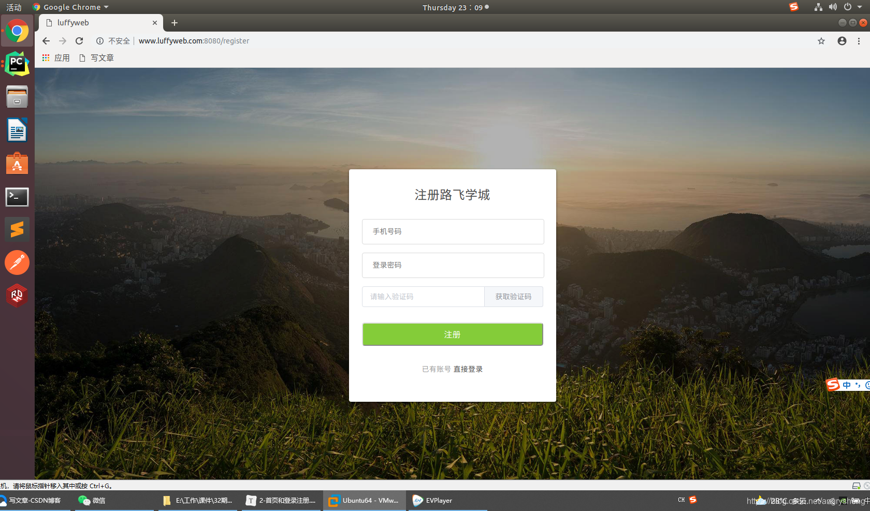870x511 pixels.
Task: Open the file manager dock icon
Action: tap(17, 97)
